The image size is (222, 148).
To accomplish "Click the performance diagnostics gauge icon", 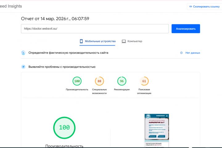I will click(23, 67).
